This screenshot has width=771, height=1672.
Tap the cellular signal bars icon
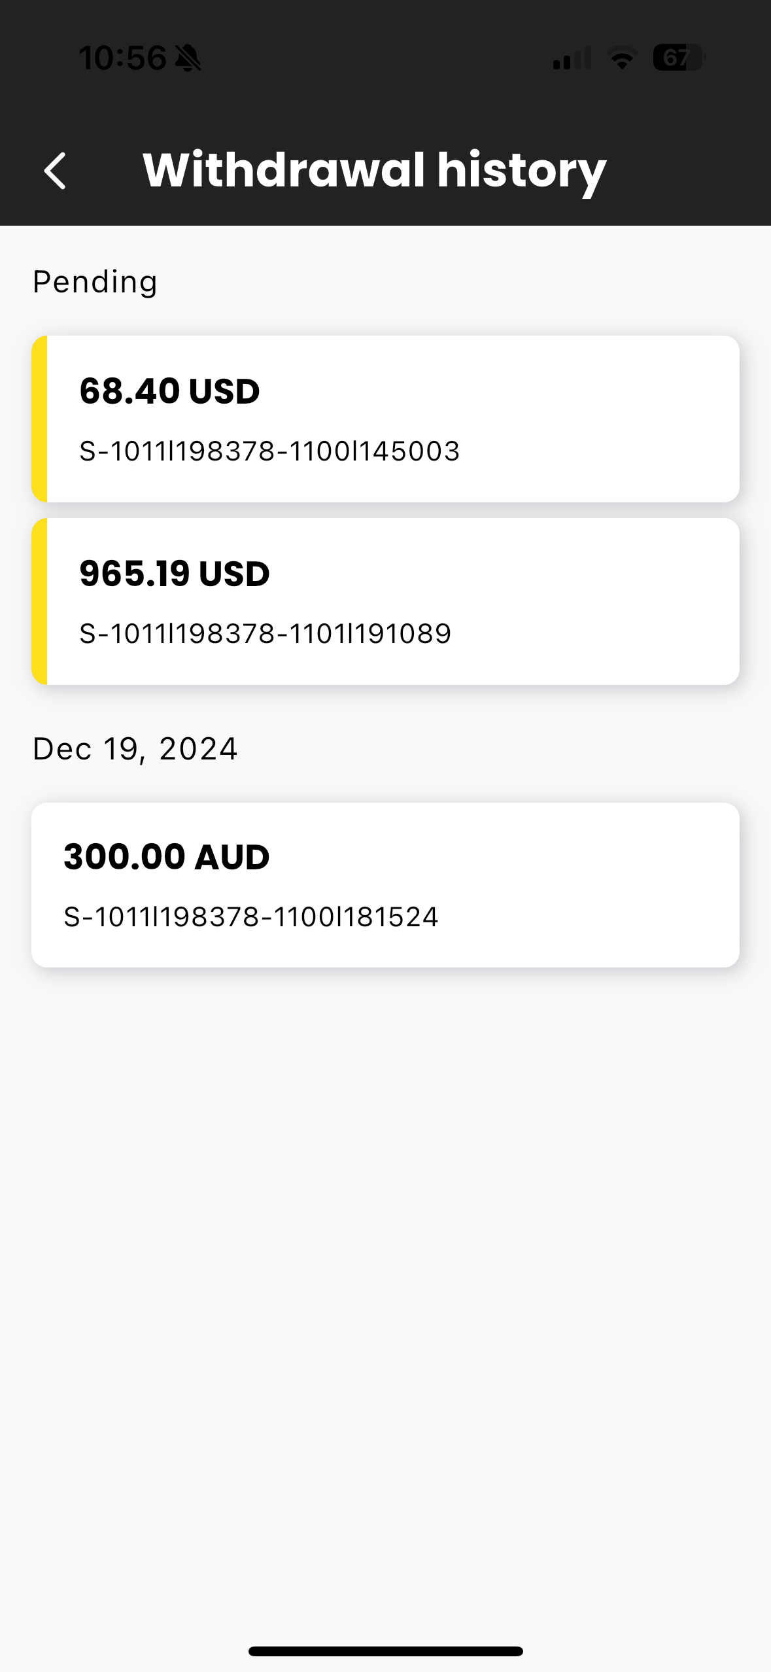pyautogui.click(x=572, y=58)
